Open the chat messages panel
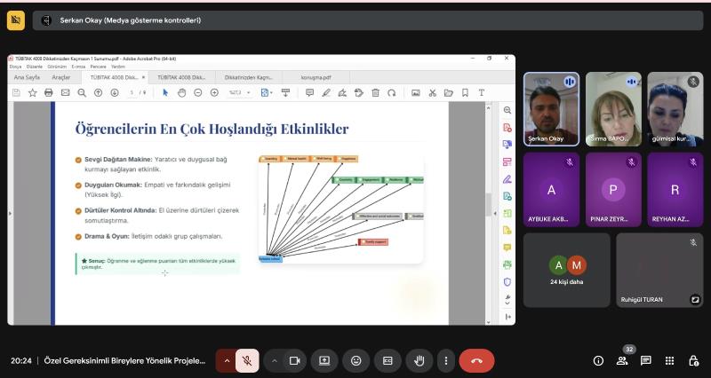Screen dimensions: 711x378 click(646, 360)
